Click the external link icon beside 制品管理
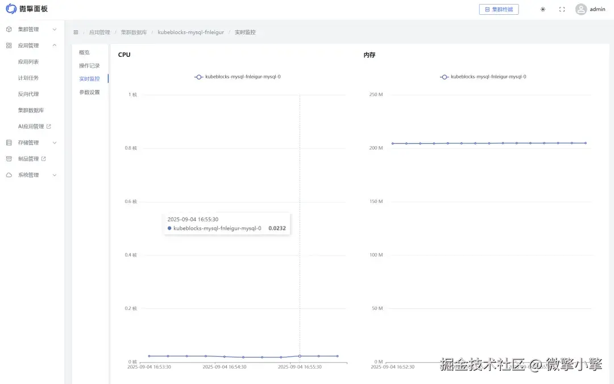 [x=43, y=159]
